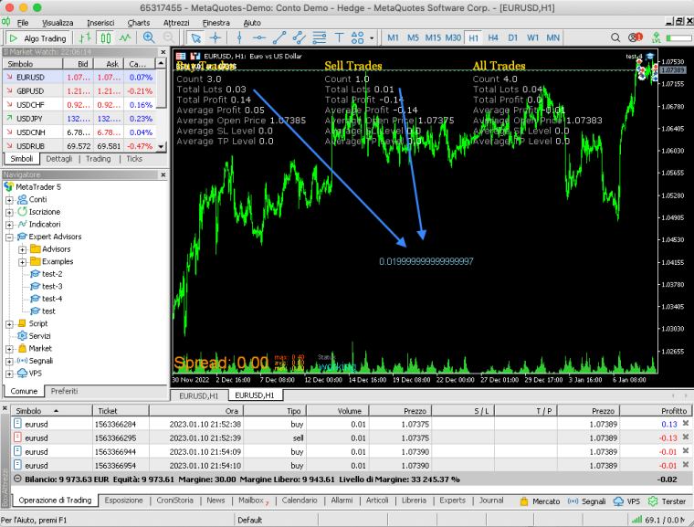
Task: Set timeframe to M5
Action: click(x=413, y=38)
